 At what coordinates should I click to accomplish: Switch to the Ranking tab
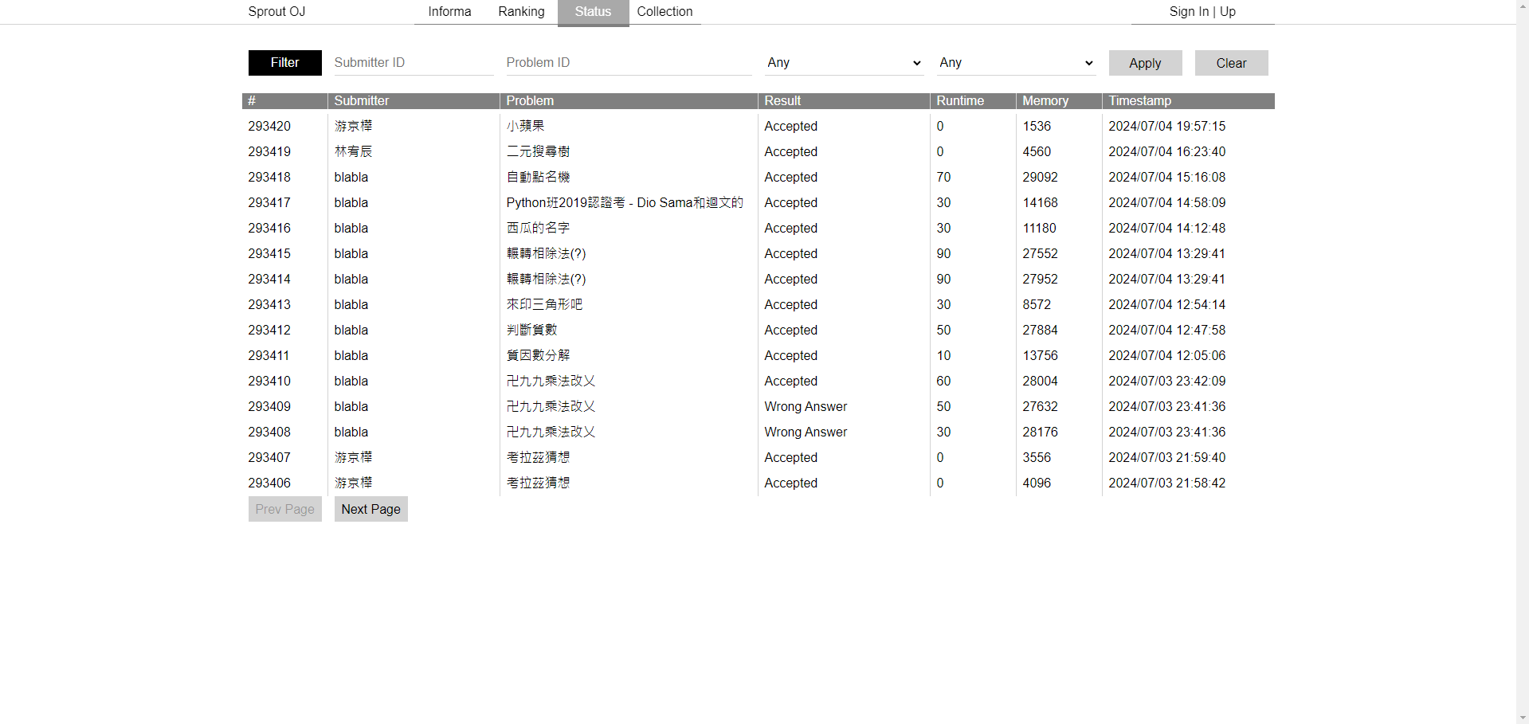click(521, 12)
